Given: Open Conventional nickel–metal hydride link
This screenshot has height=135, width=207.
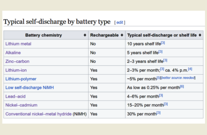Looking at the screenshot, I should [38, 114].
